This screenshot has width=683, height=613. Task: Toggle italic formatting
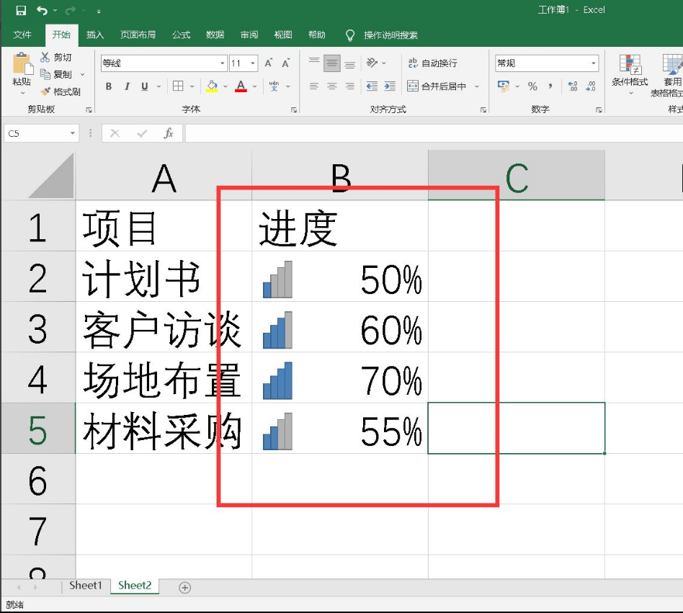(127, 86)
